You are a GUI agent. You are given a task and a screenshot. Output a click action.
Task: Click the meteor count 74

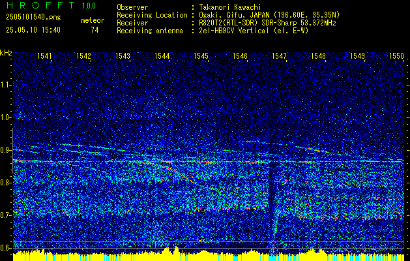point(95,30)
